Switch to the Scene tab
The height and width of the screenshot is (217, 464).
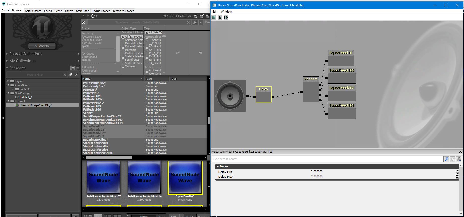(58, 11)
